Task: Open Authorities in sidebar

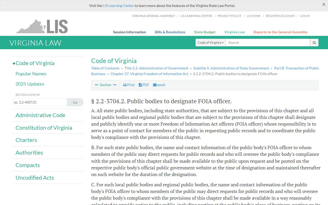Action: (x=29, y=152)
